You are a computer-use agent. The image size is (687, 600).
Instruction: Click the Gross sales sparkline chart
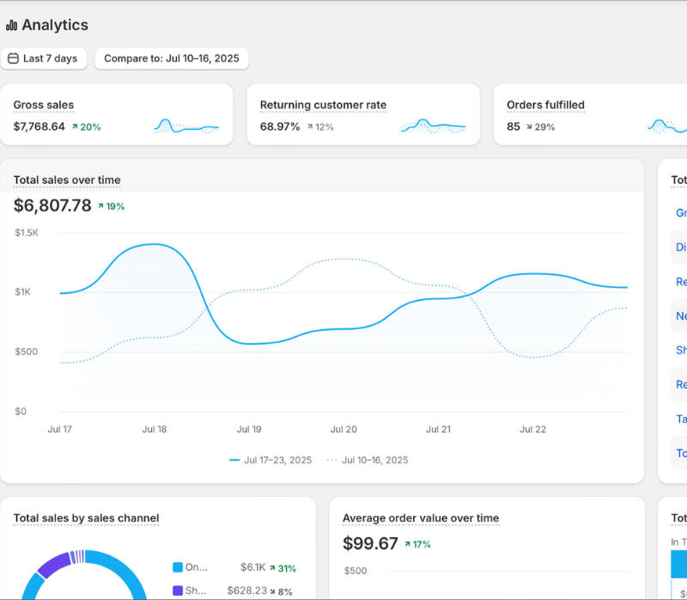click(x=186, y=126)
